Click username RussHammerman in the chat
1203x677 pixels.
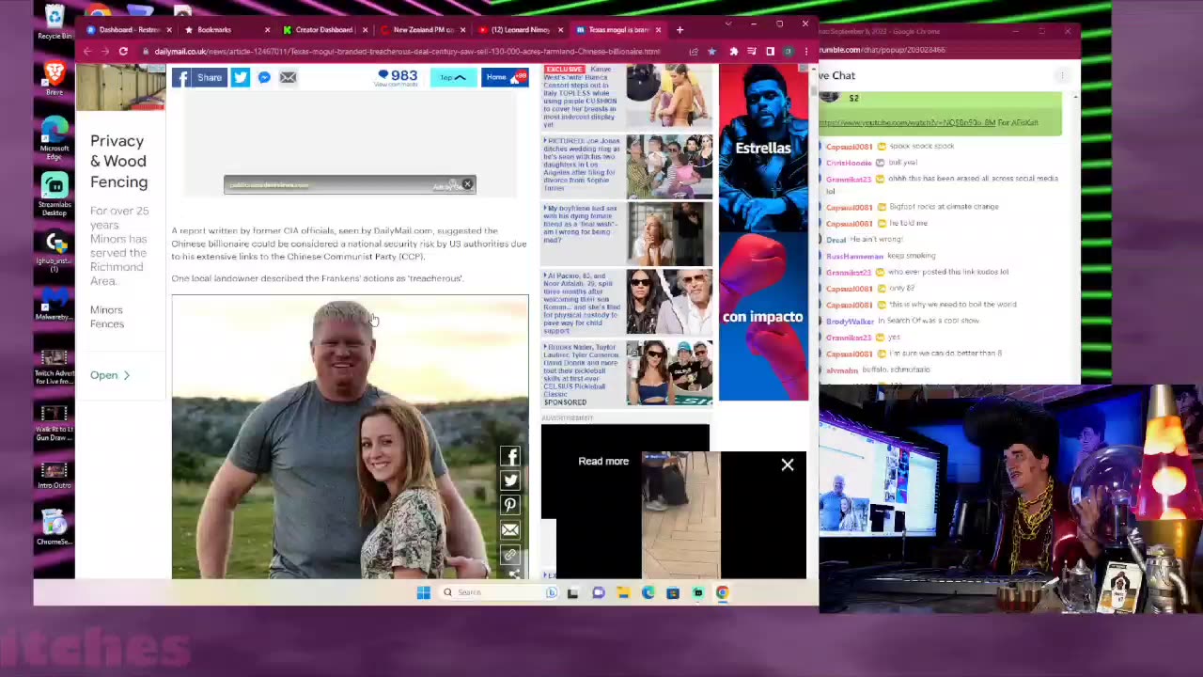point(854,256)
